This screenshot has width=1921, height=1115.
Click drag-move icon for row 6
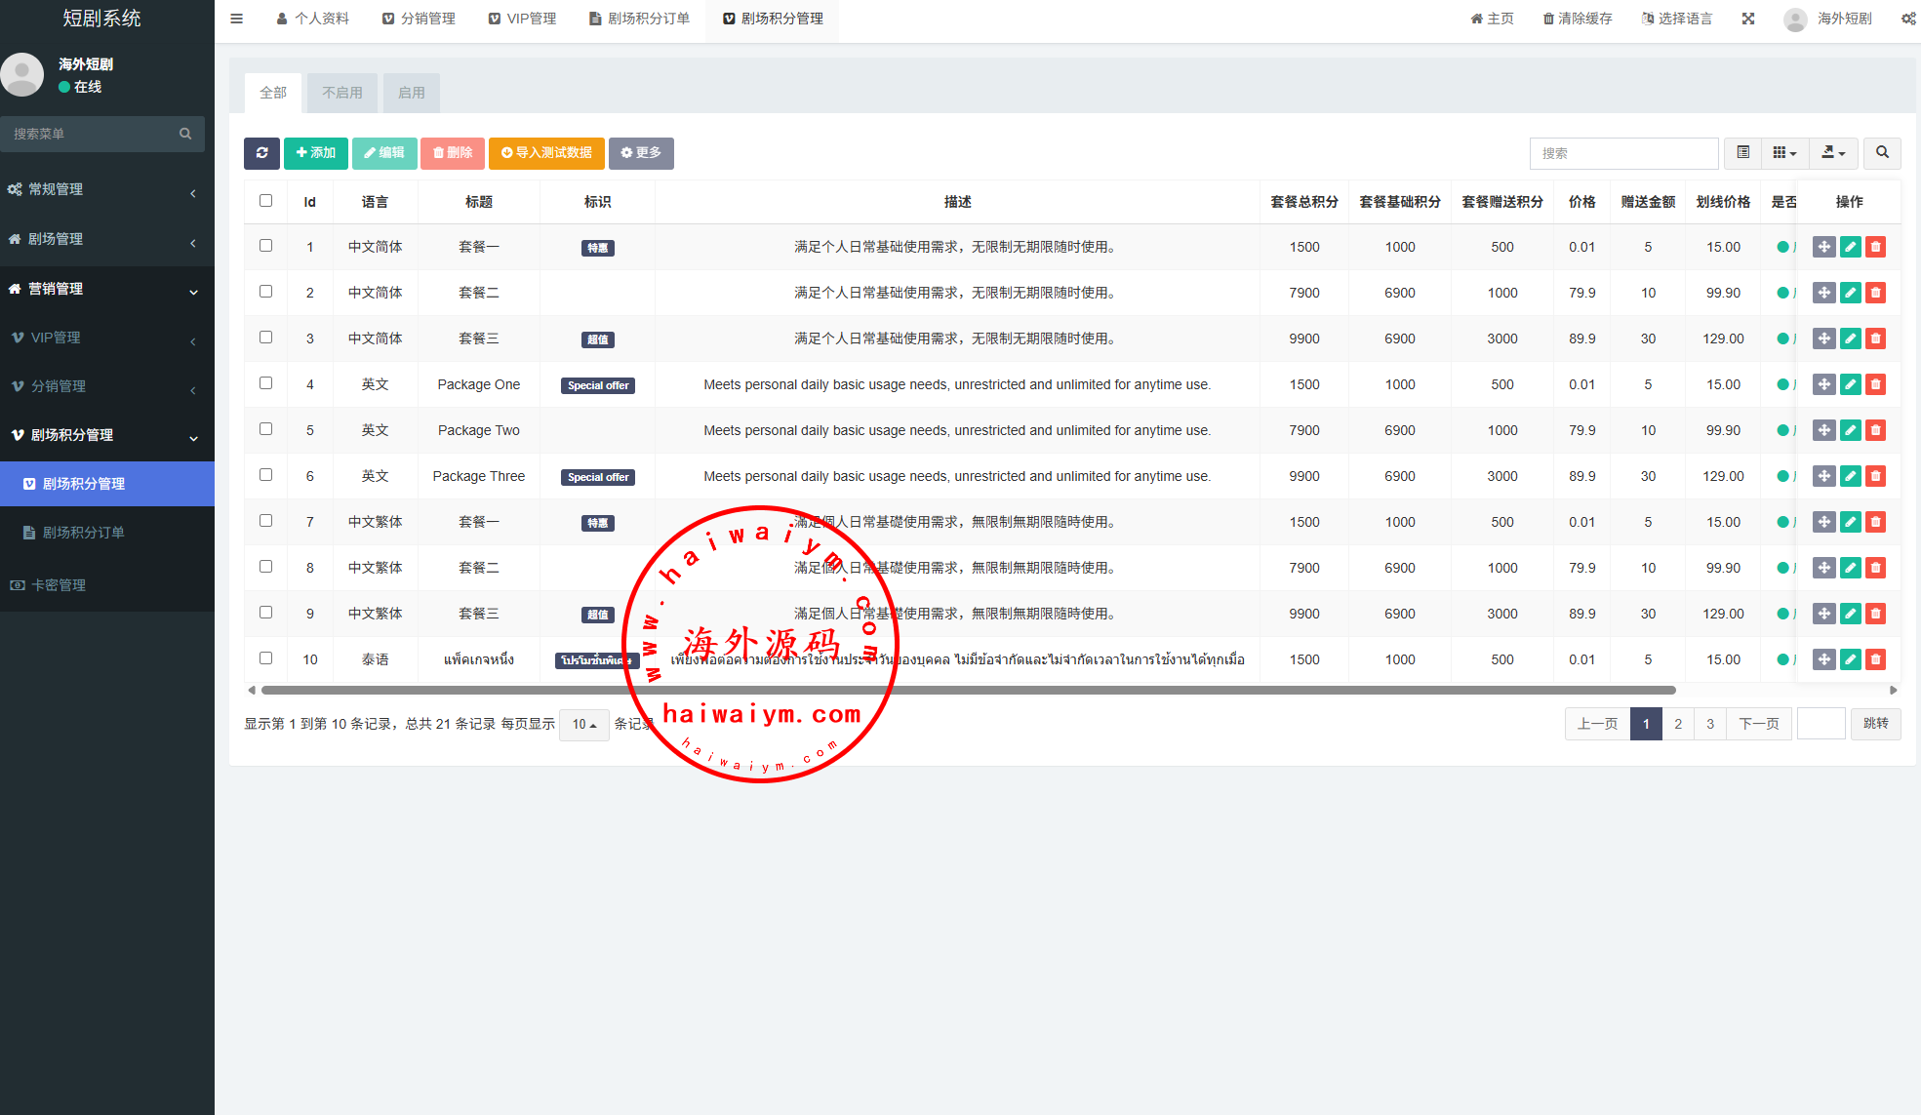[x=1823, y=476]
